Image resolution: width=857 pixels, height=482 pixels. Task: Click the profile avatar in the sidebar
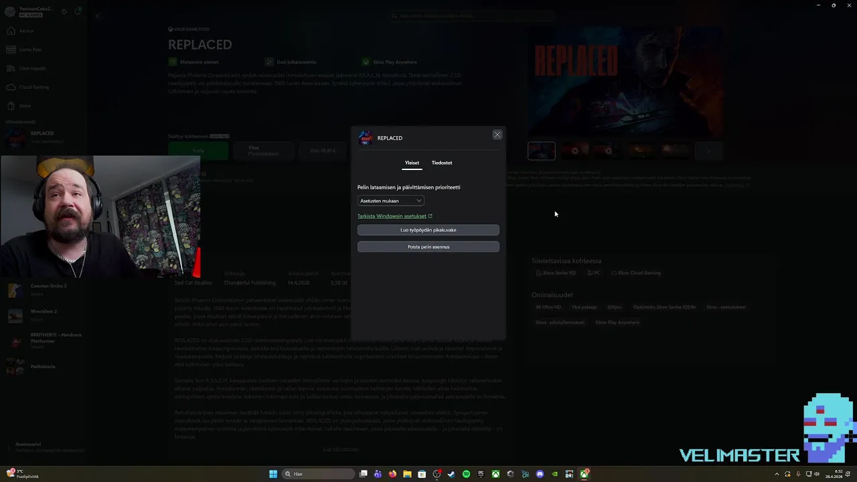(x=9, y=11)
